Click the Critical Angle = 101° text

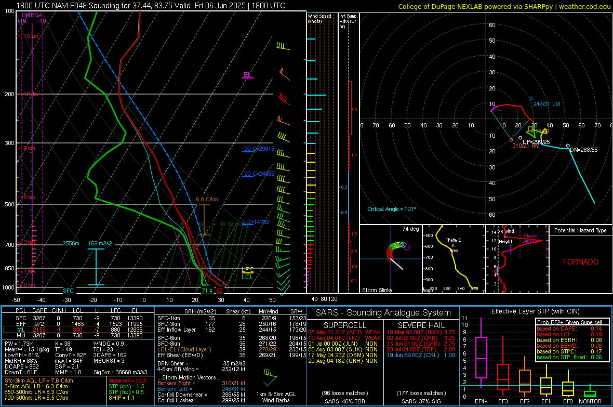392,209
